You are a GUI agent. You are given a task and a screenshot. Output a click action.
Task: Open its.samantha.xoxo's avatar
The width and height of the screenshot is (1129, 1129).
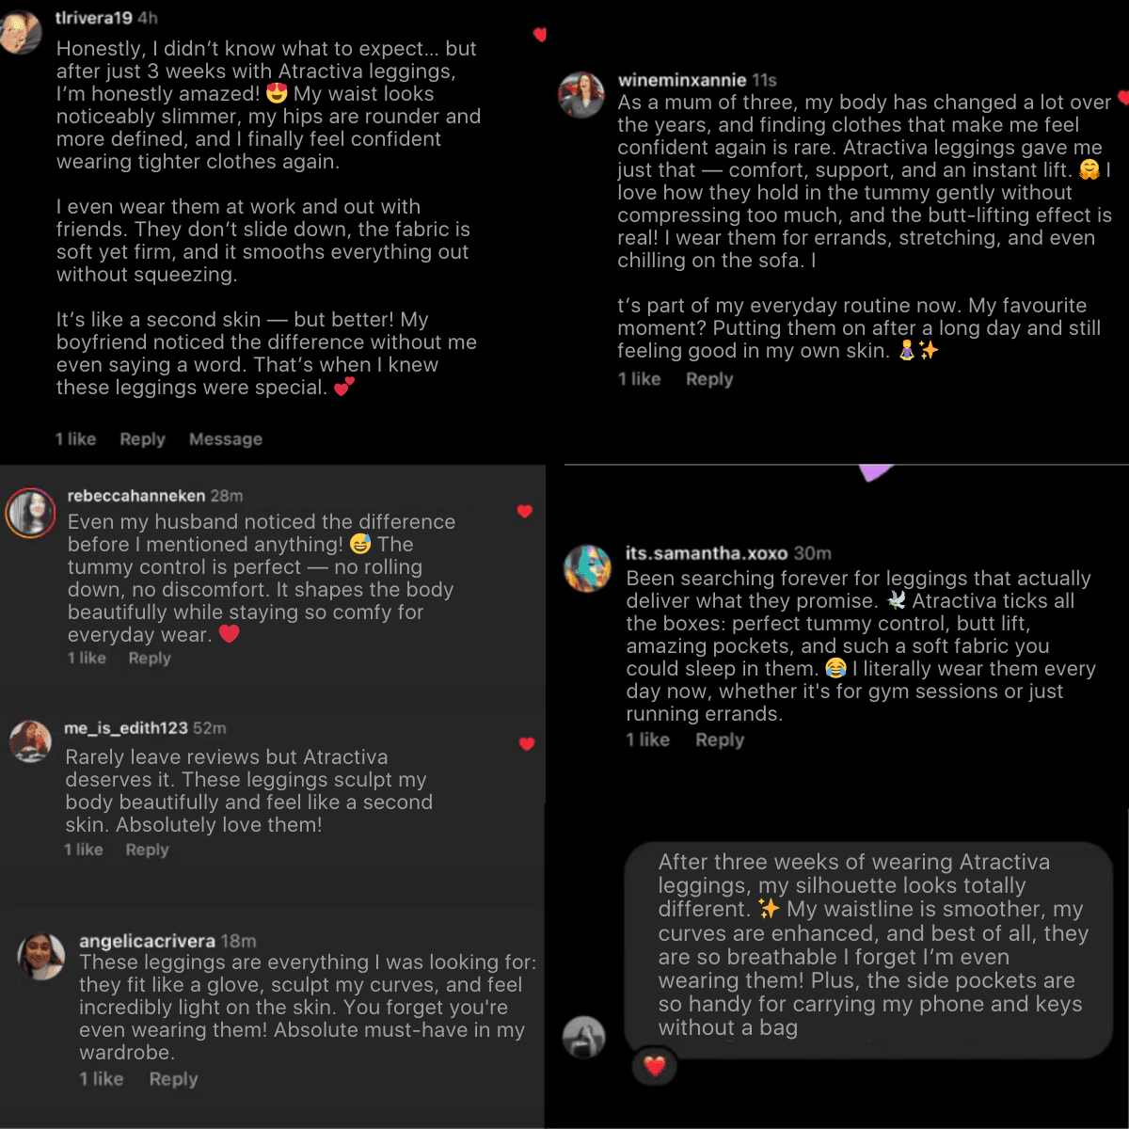[588, 567]
